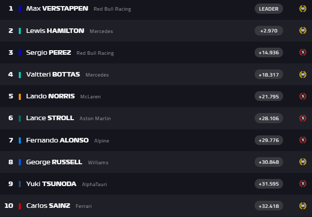312x217 pixels.
Task: Select driver Valtteri Bottas
Action: coord(53,75)
